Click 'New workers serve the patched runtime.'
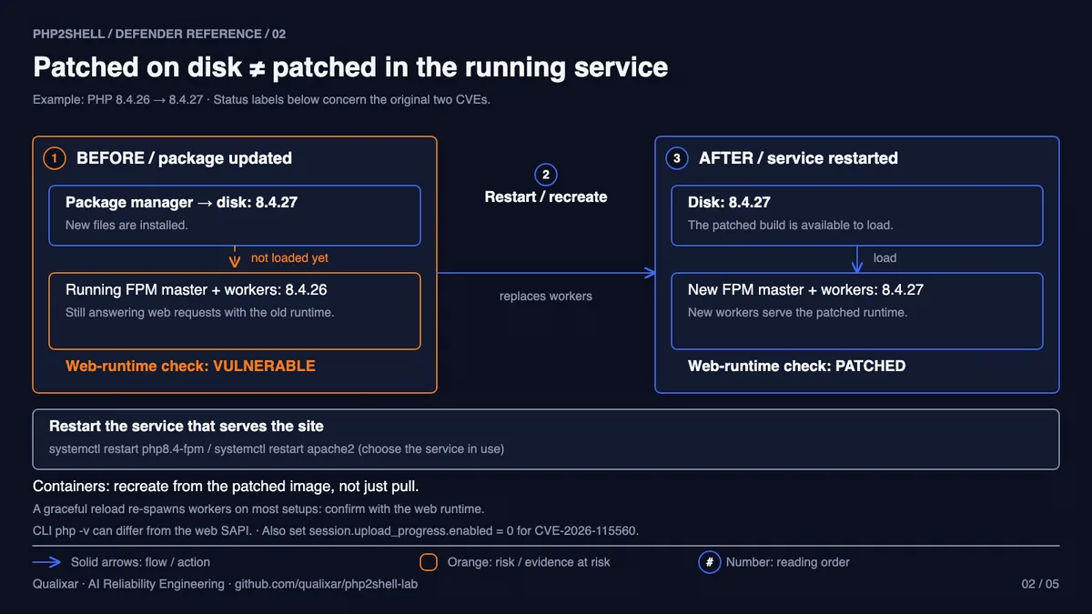 coord(798,312)
